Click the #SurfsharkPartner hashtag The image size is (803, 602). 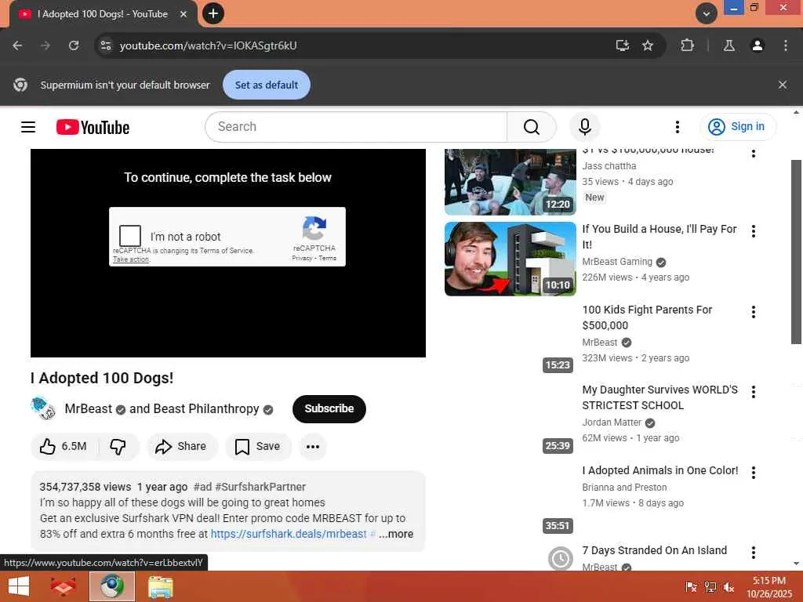(x=260, y=487)
